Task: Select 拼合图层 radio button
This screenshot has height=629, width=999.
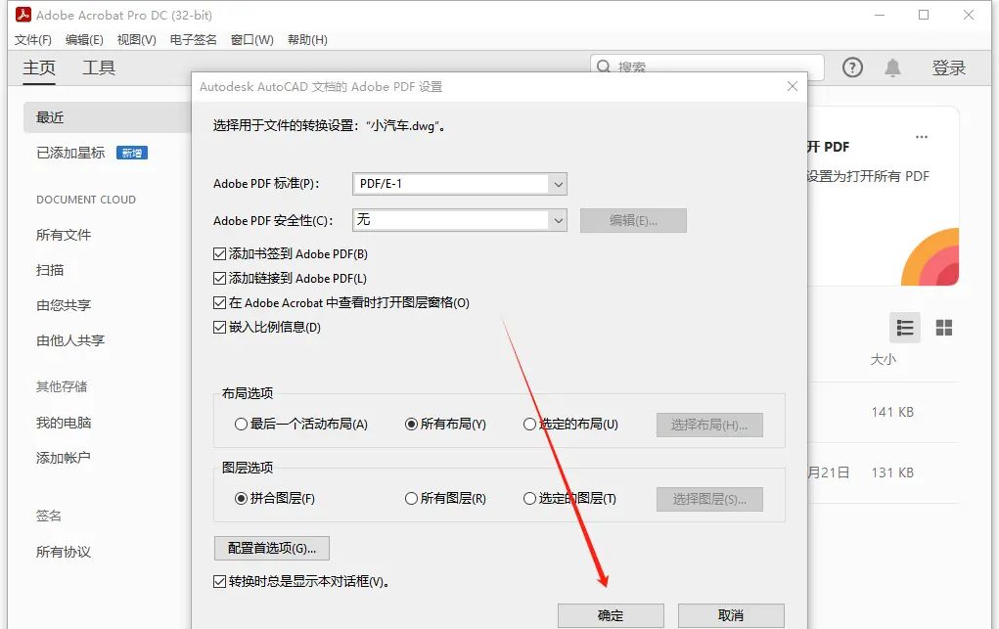Action: pos(241,498)
